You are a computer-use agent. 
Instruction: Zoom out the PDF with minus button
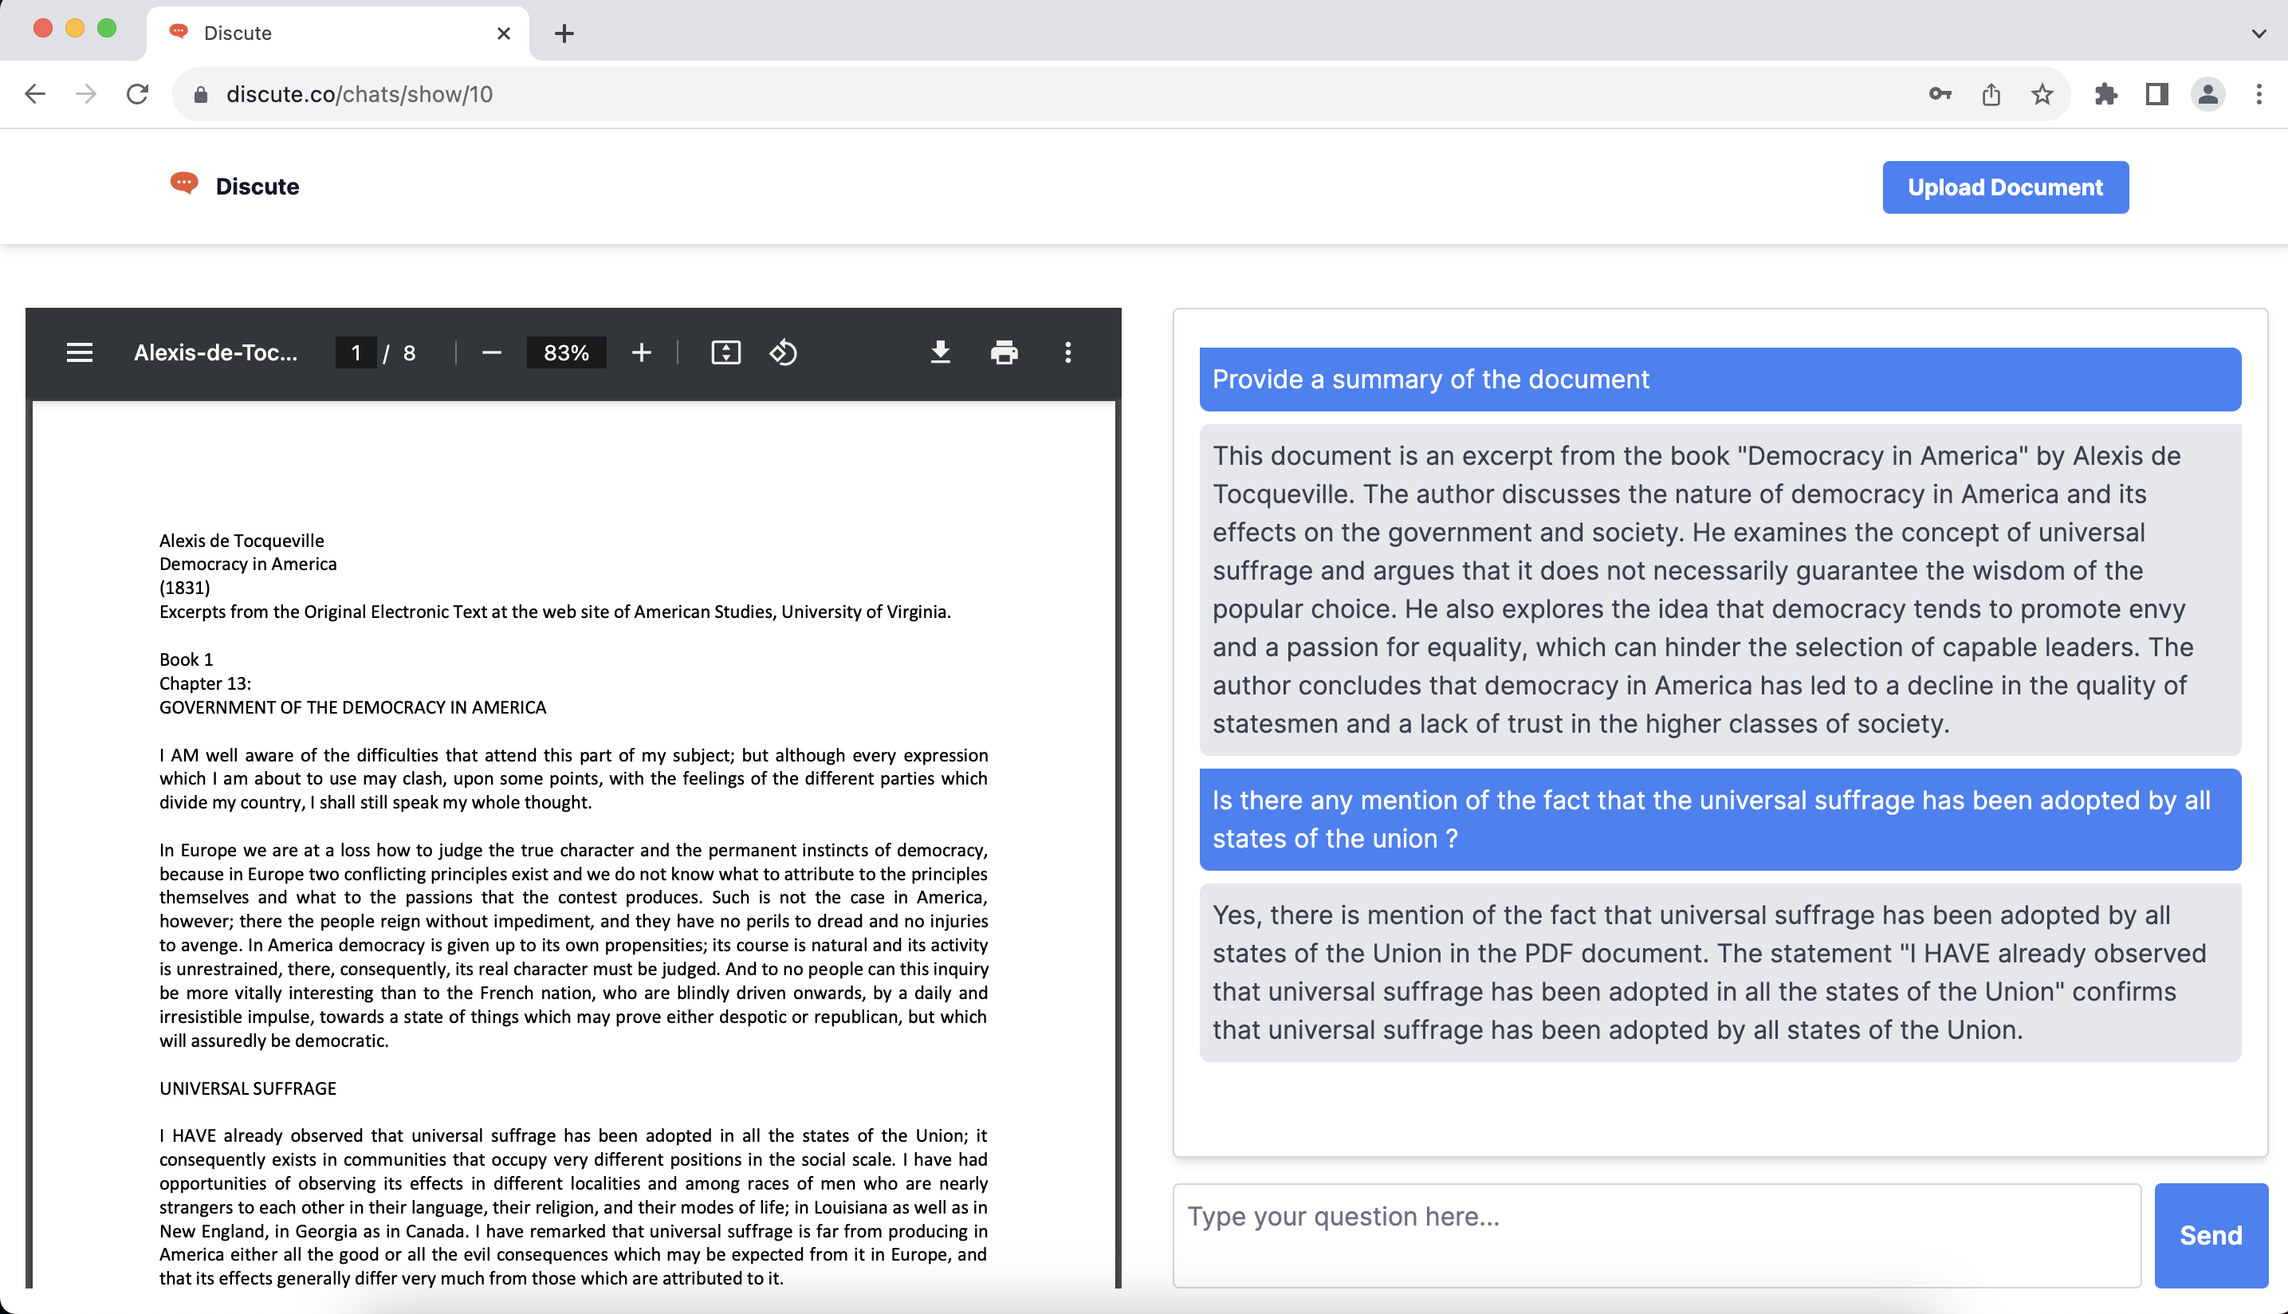pyautogui.click(x=492, y=353)
